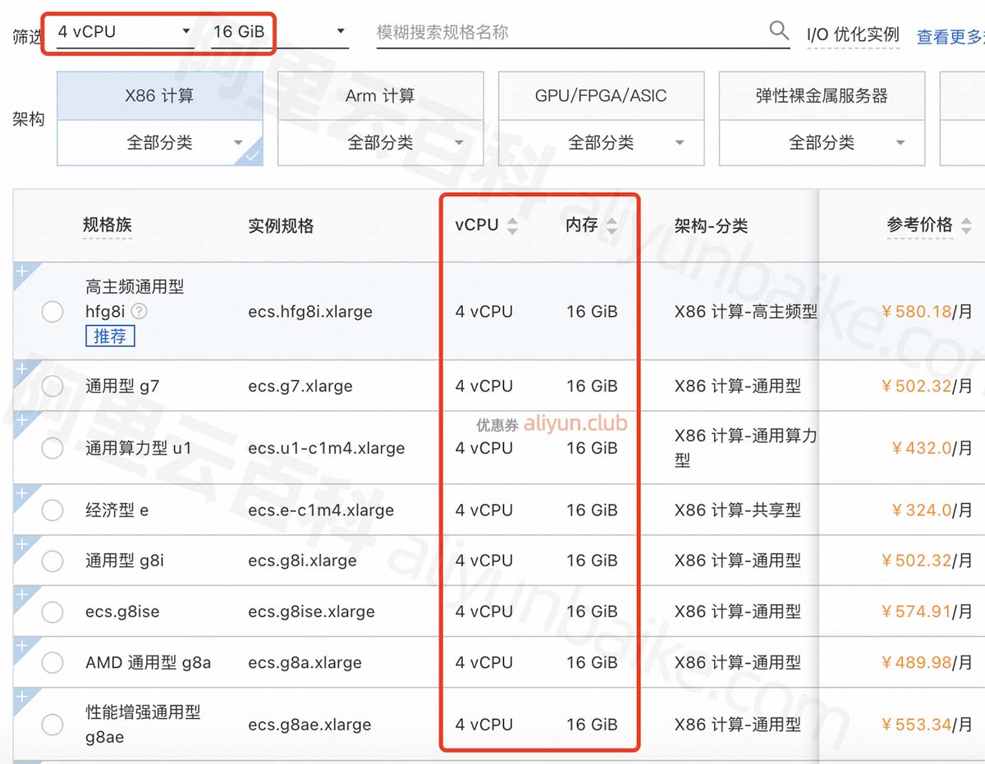The image size is (985, 764).
Task: Select the 通用型 g7 radio button
Action: click(53, 386)
